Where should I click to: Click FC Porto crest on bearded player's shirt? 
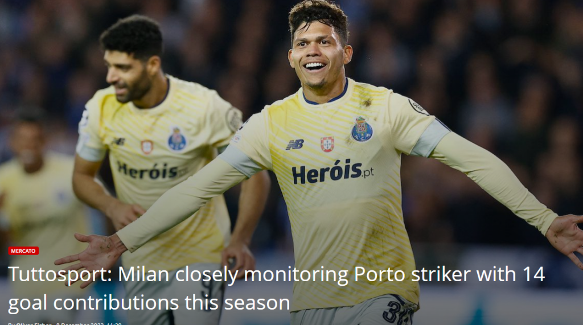177,139
